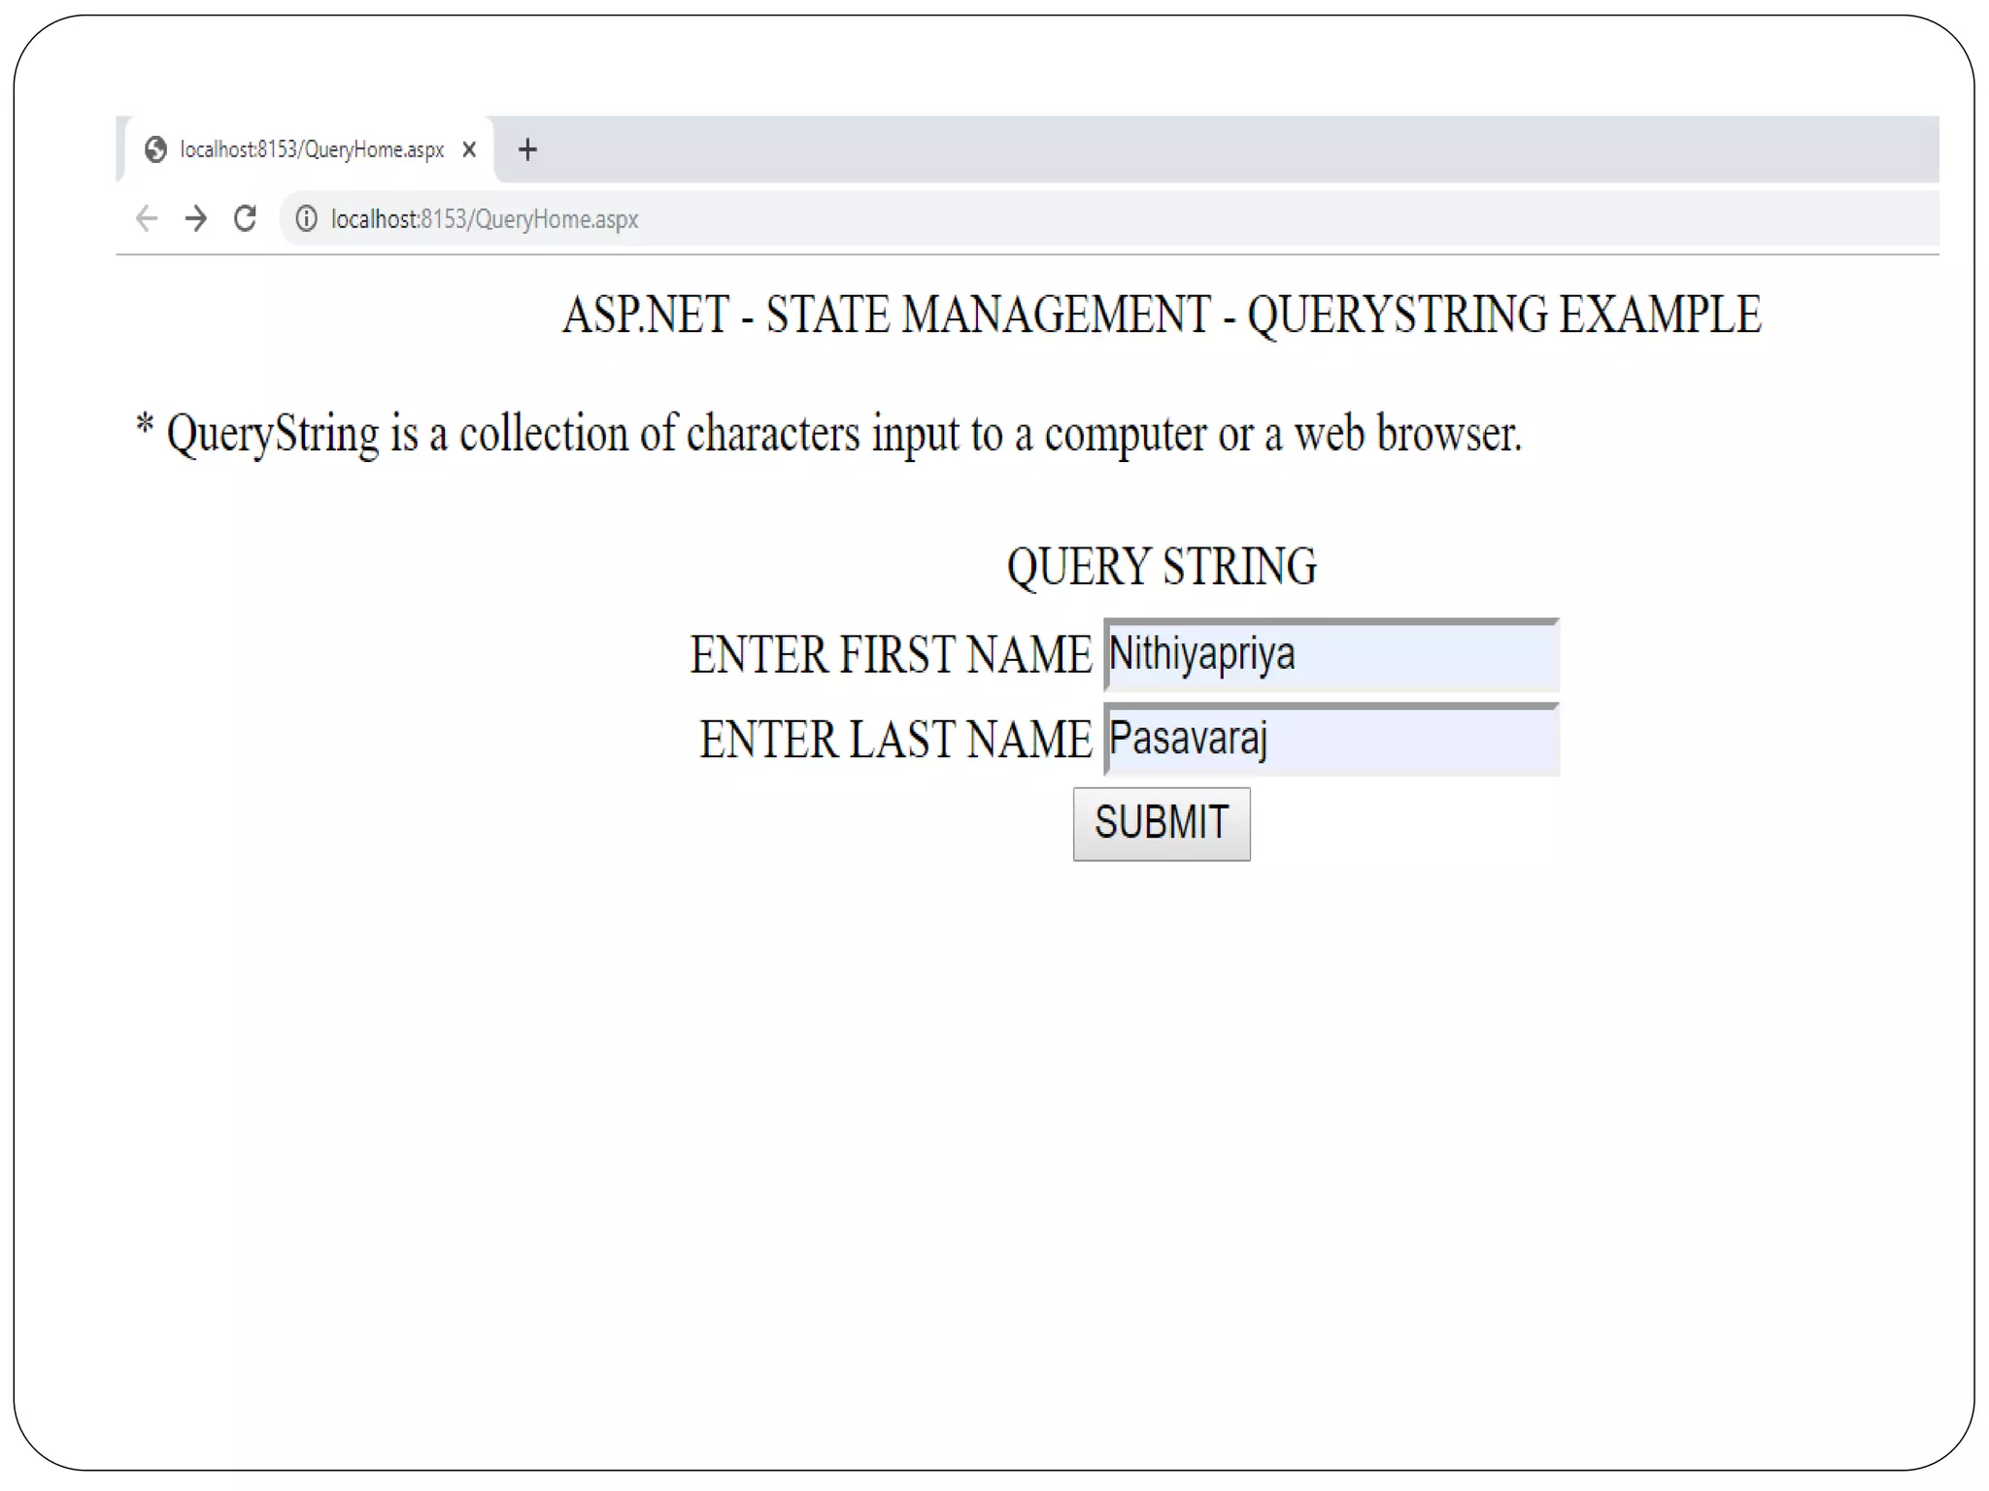Image resolution: width=1989 pixels, height=1491 pixels.
Task: Click the browser forward arrow
Action: point(196,218)
